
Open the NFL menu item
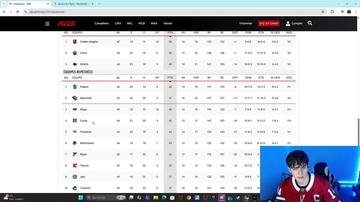[130, 24]
